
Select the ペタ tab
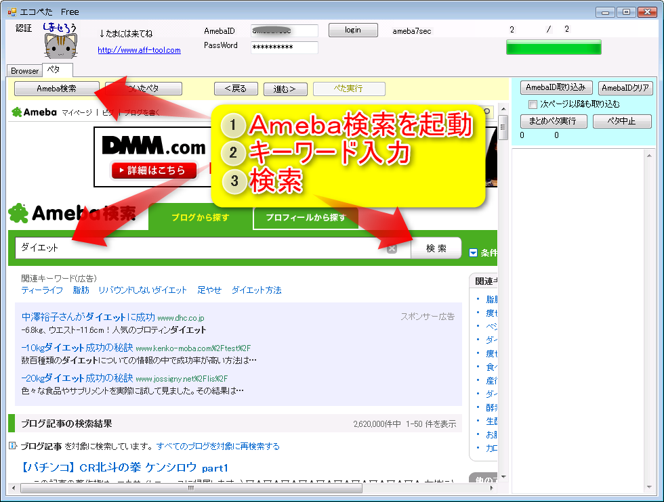54,70
